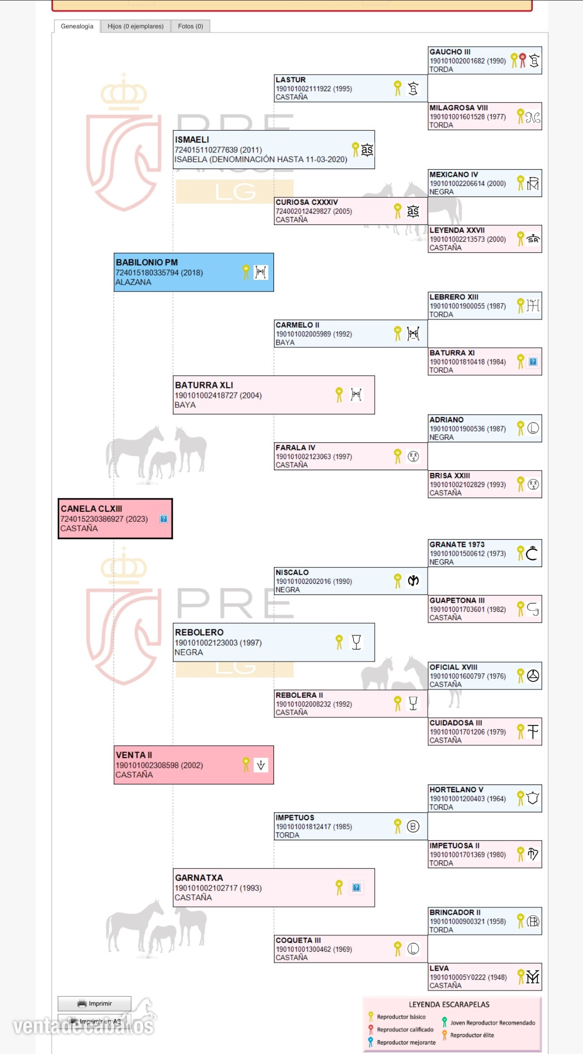Click the brand icon beside GRANATE 1973
The height and width of the screenshot is (1054, 583).
(533, 553)
